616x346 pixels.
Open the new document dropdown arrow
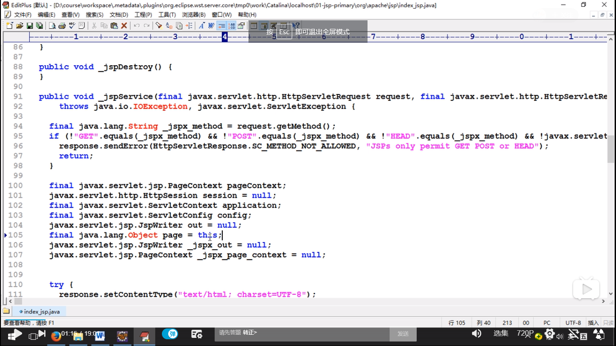point(13,23)
